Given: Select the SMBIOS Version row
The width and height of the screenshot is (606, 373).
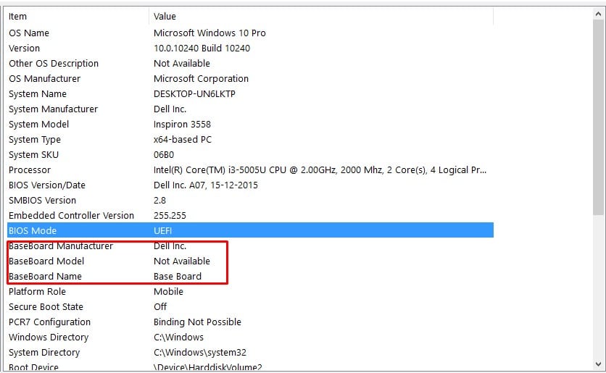Looking at the screenshot, I should click(250, 201).
